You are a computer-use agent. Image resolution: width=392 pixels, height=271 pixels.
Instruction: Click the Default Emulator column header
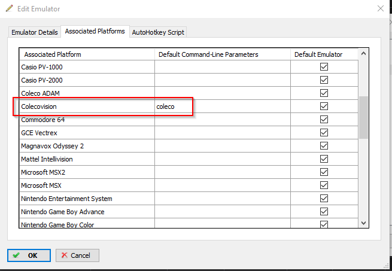click(x=324, y=54)
